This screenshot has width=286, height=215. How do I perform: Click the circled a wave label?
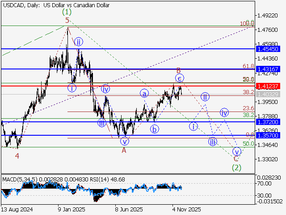pyautogui.click(x=144, y=94)
